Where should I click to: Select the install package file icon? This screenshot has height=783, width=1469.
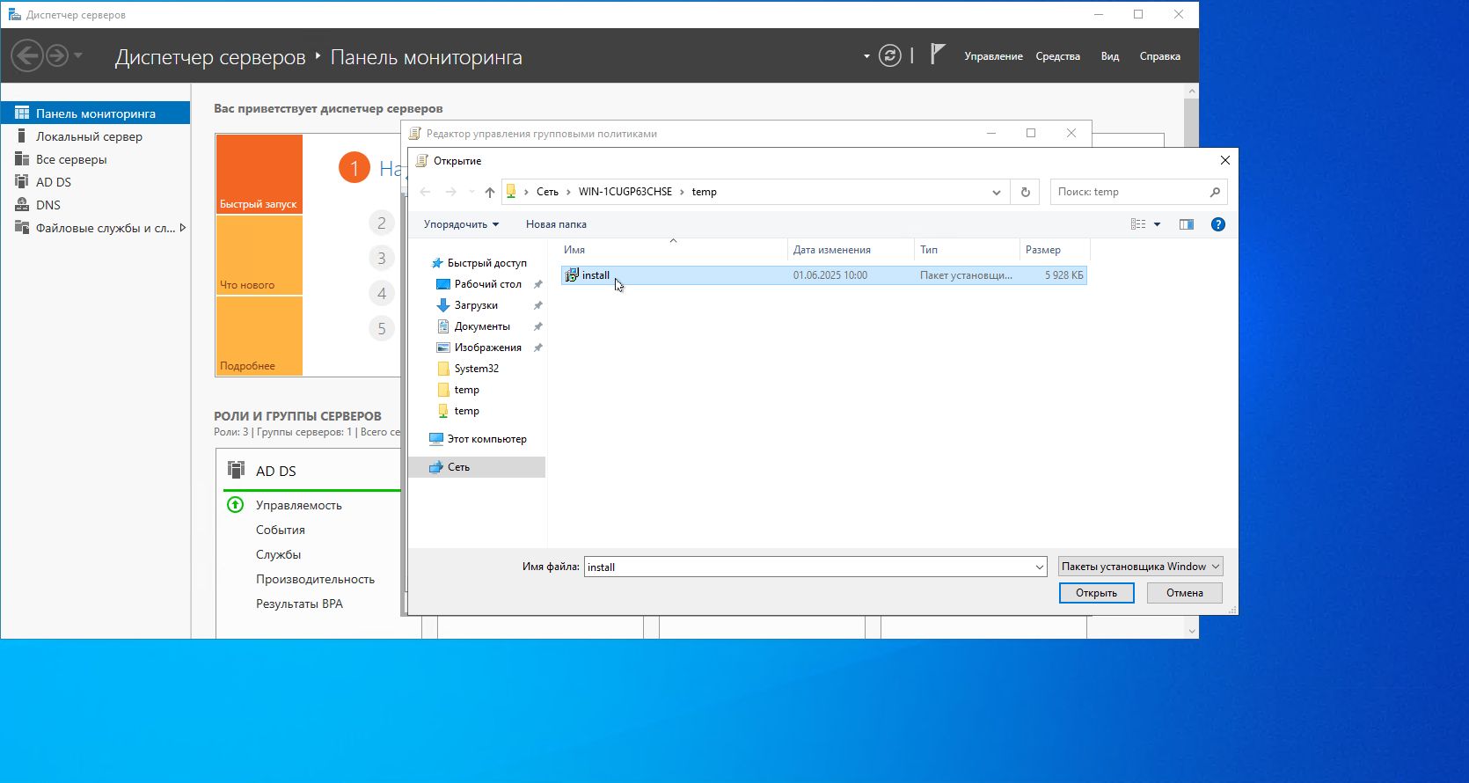click(x=572, y=275)
